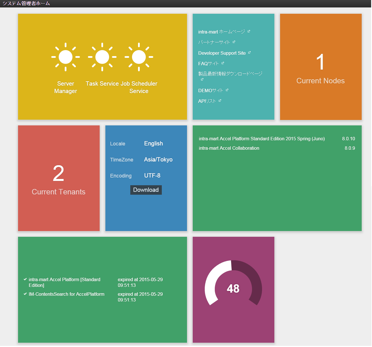The image size is (372, 347).
Task: Open the intra-mart ホームページ link
Action: [221, 32]
